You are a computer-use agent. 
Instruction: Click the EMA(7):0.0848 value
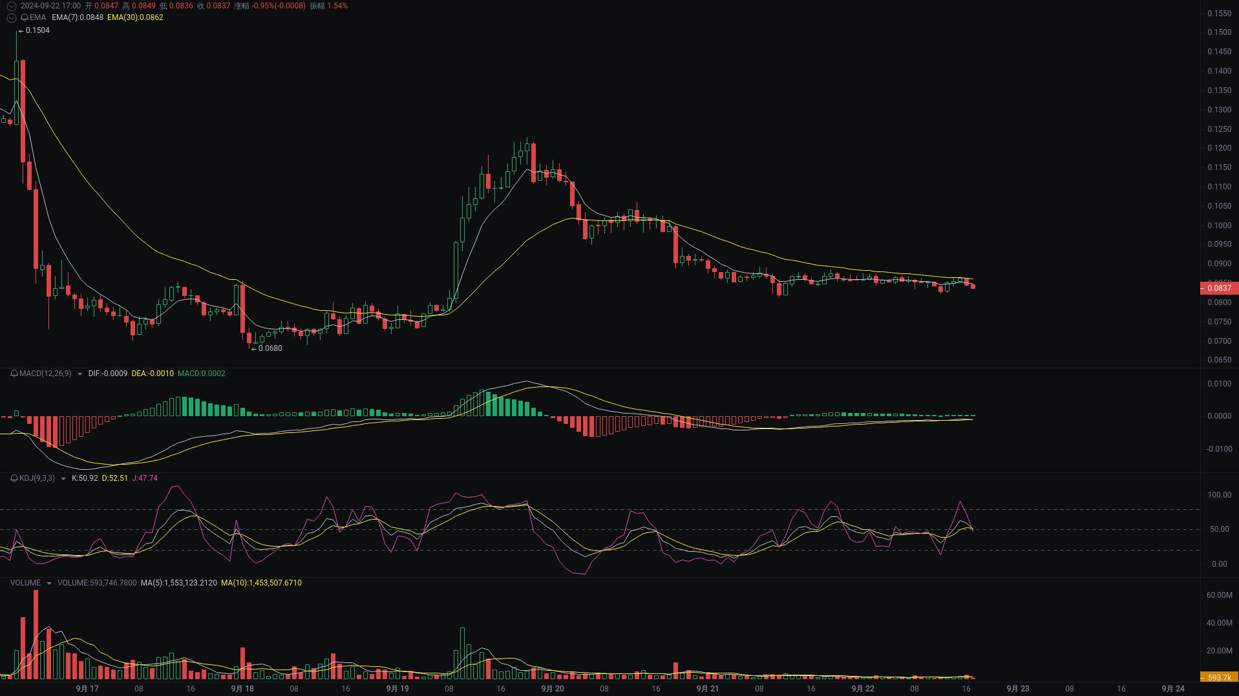pyautogui.click(x=78, y=17)
